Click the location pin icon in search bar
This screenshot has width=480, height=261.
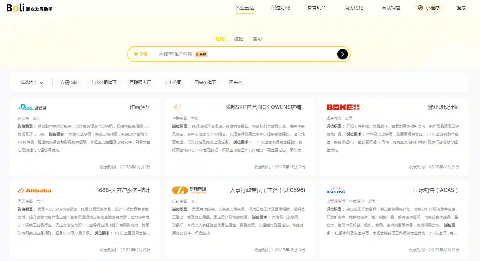pyautogui.click(x=136, y=54)
